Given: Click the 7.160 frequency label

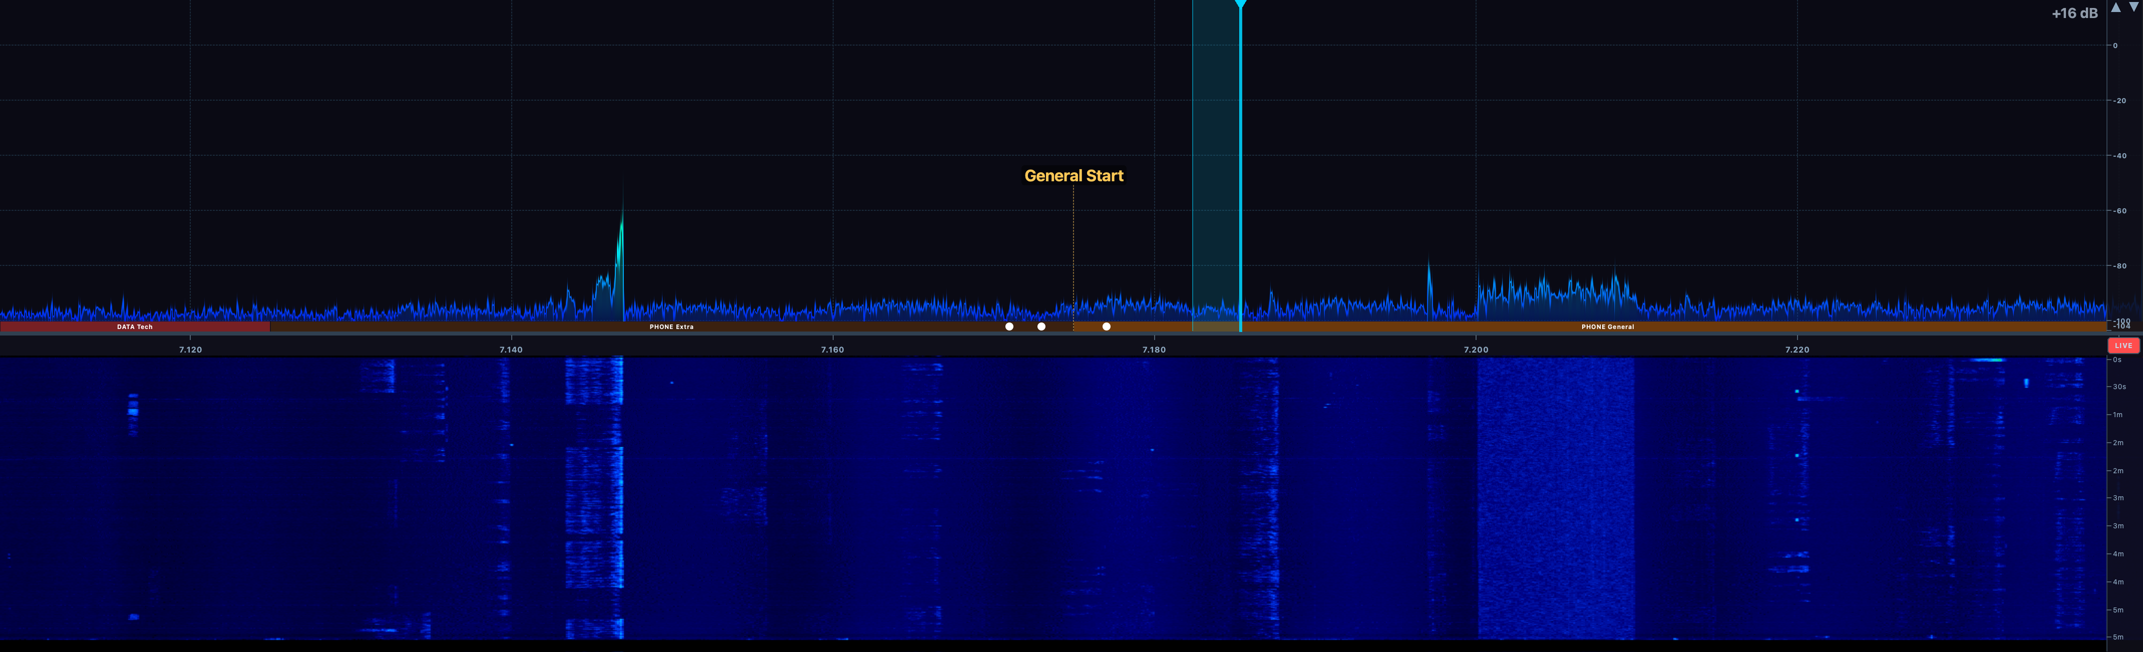Looking at the screenshot, I should [833, 350].
